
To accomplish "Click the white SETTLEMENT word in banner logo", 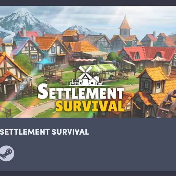I will (x=81, y=92).
